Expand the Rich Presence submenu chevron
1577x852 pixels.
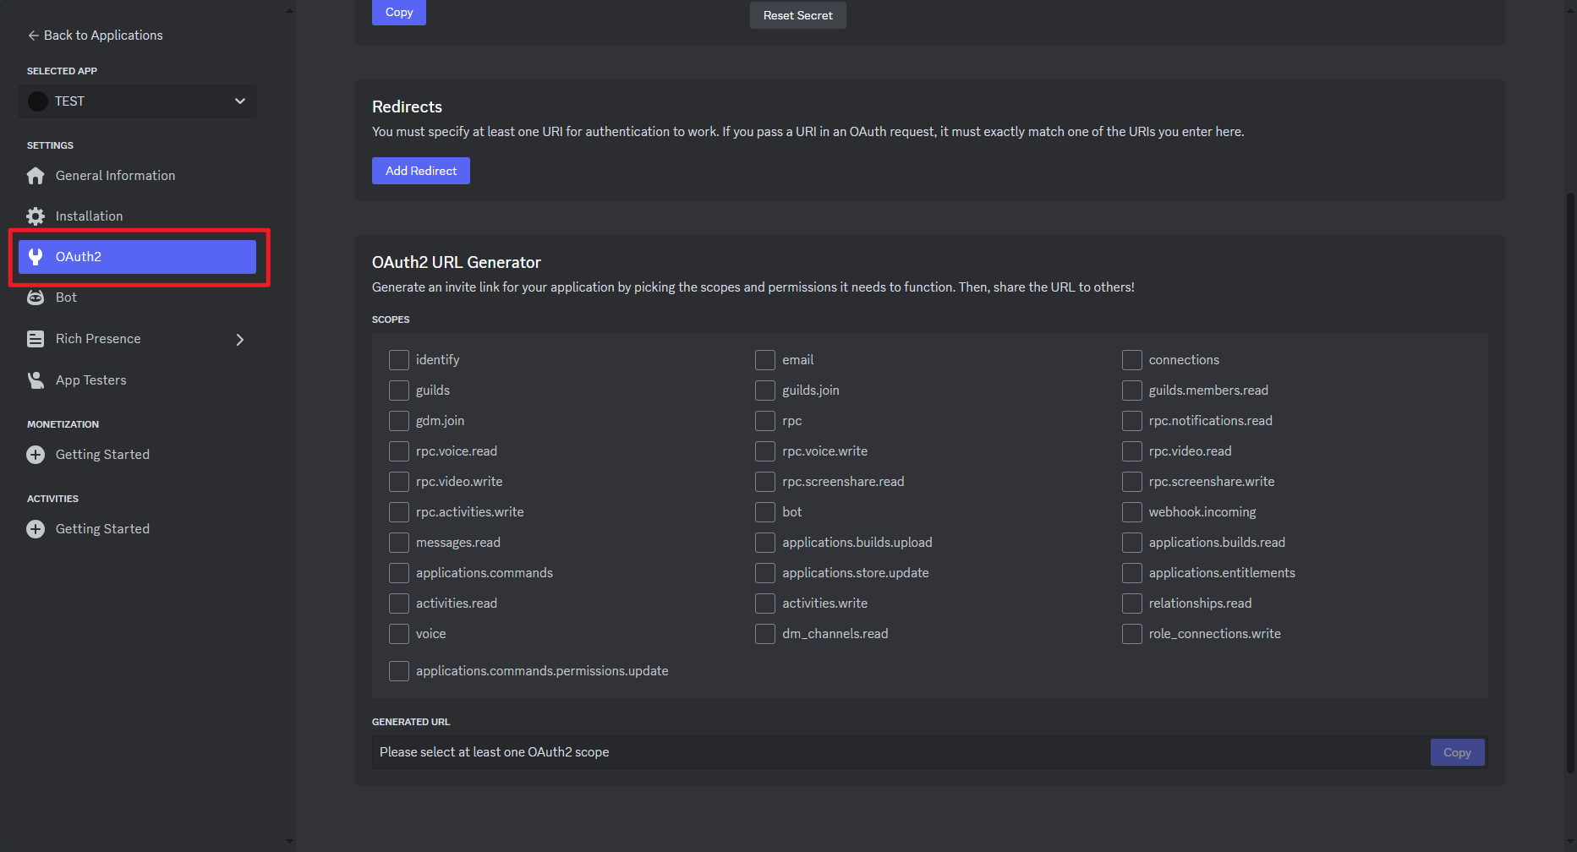[240, 340]
